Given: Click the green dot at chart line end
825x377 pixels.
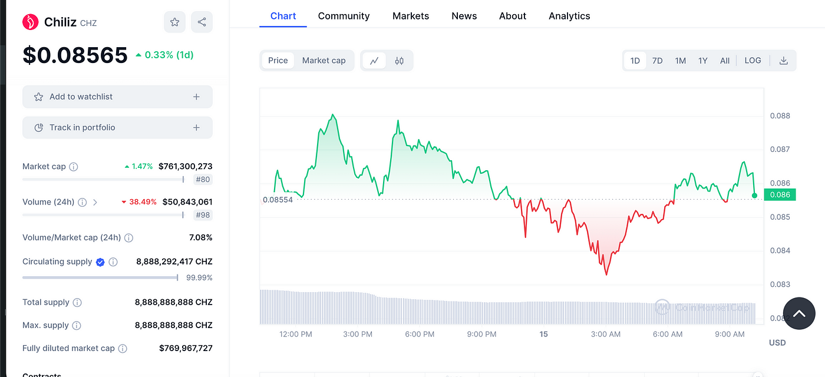Looking at the screenshot, I should [x=754, y=195].
